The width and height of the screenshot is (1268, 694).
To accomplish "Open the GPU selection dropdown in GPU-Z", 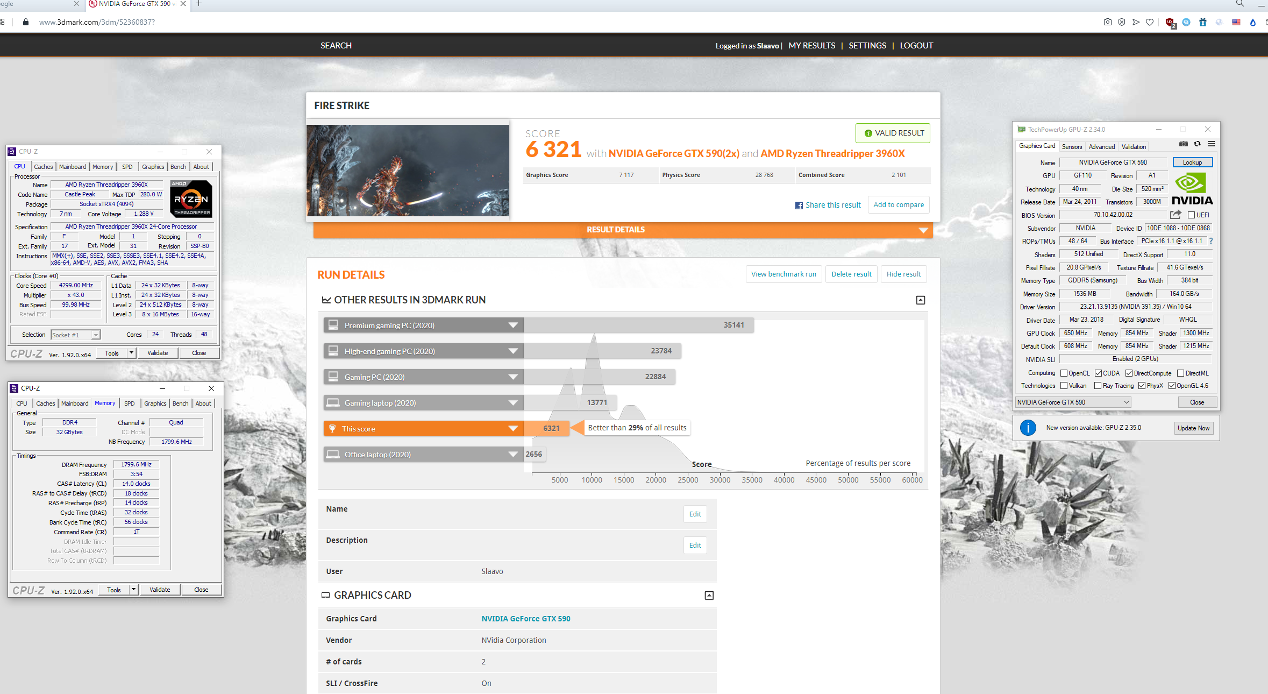I will pyautogui.click(x=1073, y=402).
